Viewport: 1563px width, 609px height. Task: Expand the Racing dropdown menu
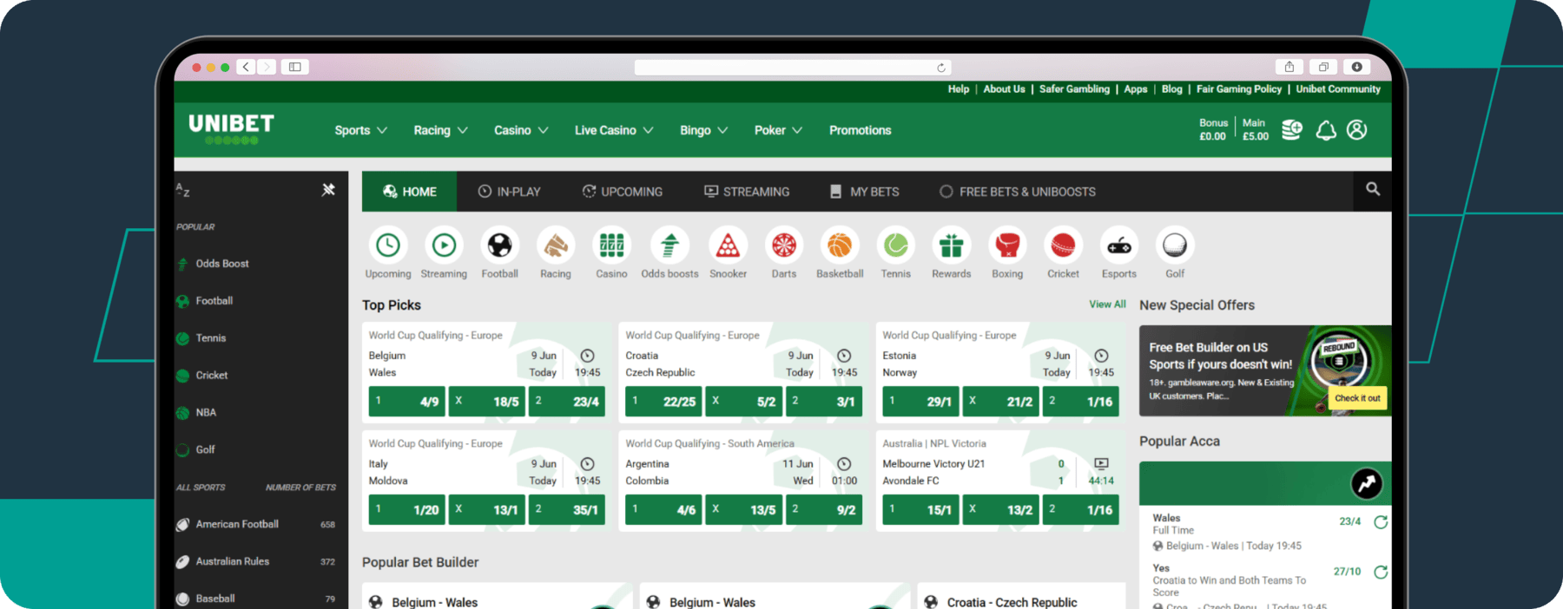point(441,130)
